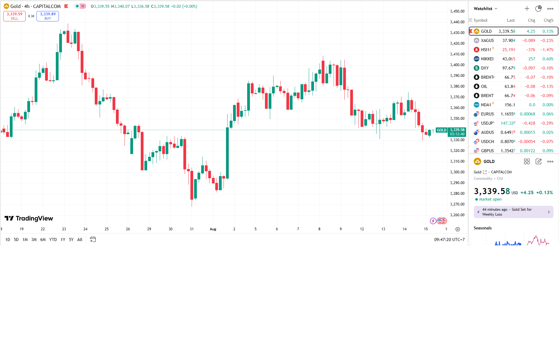This screenshot has height=347, width=559.
Task: Expand the Gold Set for Weekly Loss news
Action: point(514,212)
